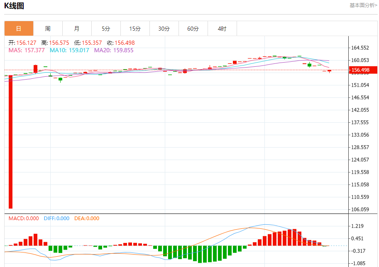Choose the 60分 interval tab

point(193,29)
